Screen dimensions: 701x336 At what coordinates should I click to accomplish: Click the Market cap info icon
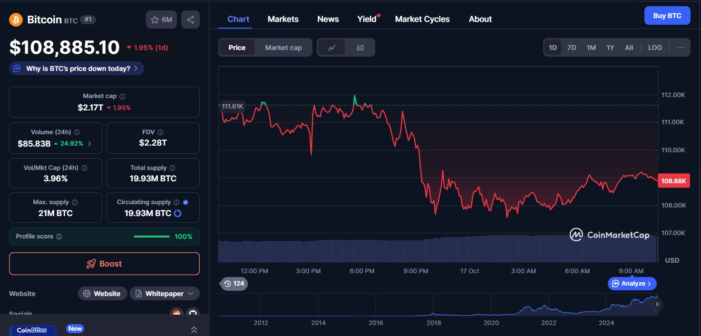(122, 96)
